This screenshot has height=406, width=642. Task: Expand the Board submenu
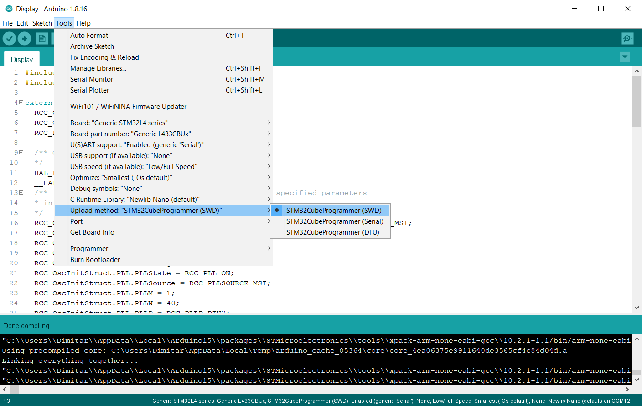(164, 123)
